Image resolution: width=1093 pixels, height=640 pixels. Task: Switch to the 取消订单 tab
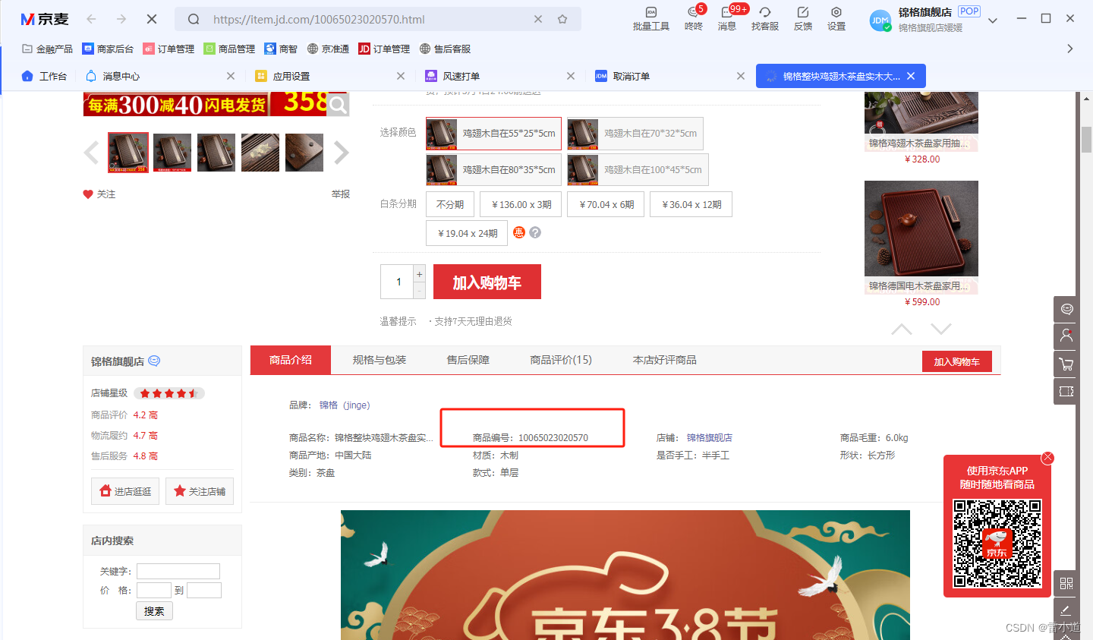(x=622, y=76)
